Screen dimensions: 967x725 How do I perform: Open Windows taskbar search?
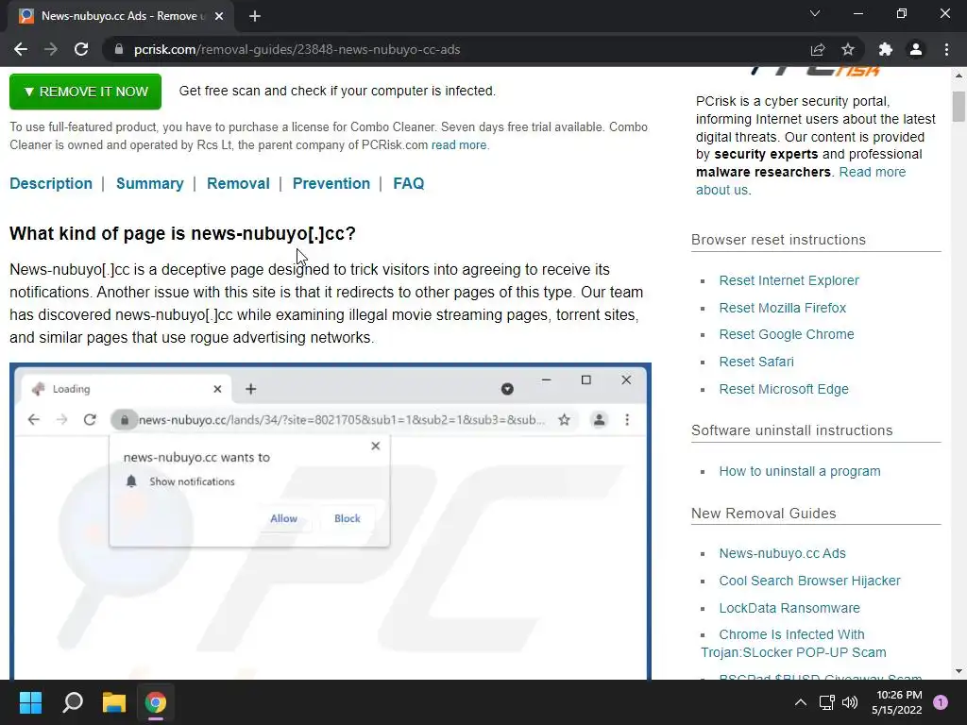pos(73,702)
